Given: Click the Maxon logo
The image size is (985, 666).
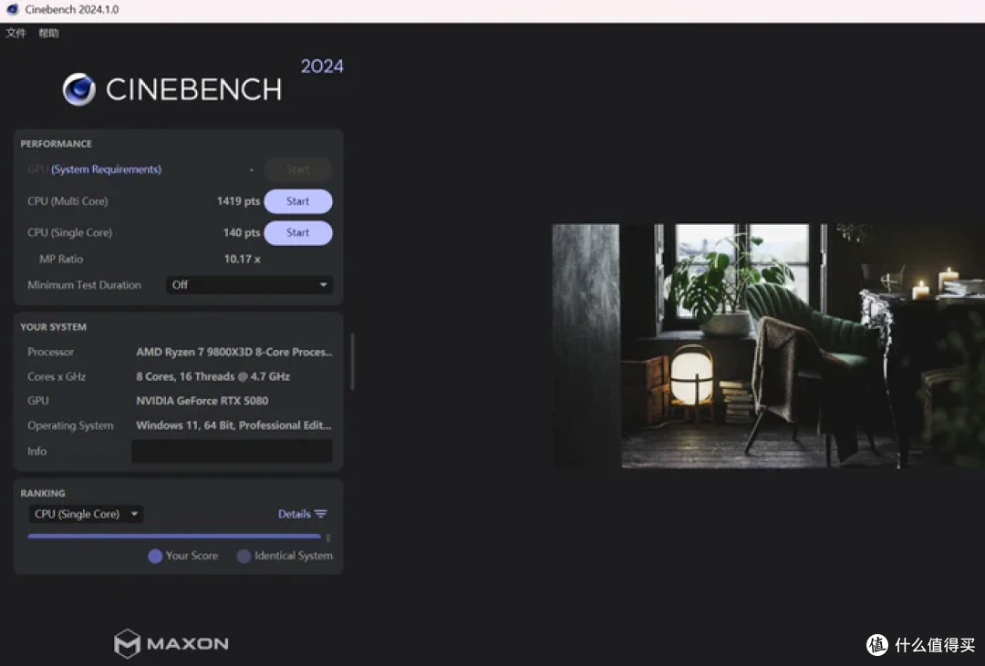Looking at the screenshot, I should point(171,643).
